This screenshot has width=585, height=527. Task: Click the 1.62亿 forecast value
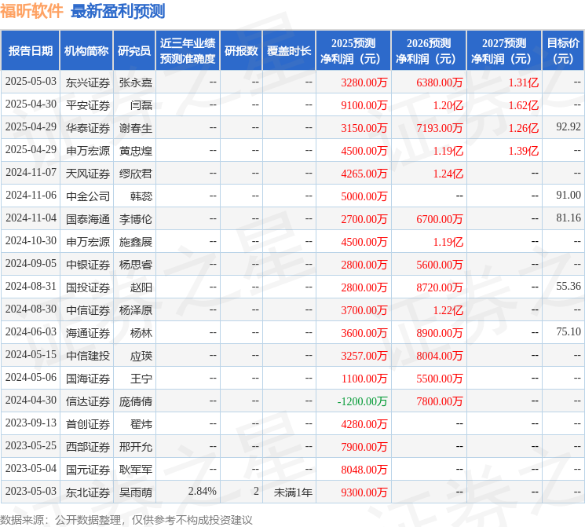tap(524, 105)
